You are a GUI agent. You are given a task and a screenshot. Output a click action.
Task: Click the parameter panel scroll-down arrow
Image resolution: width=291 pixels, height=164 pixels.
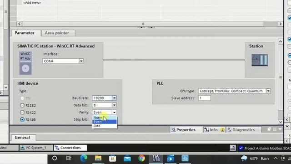tap(281, 122)
